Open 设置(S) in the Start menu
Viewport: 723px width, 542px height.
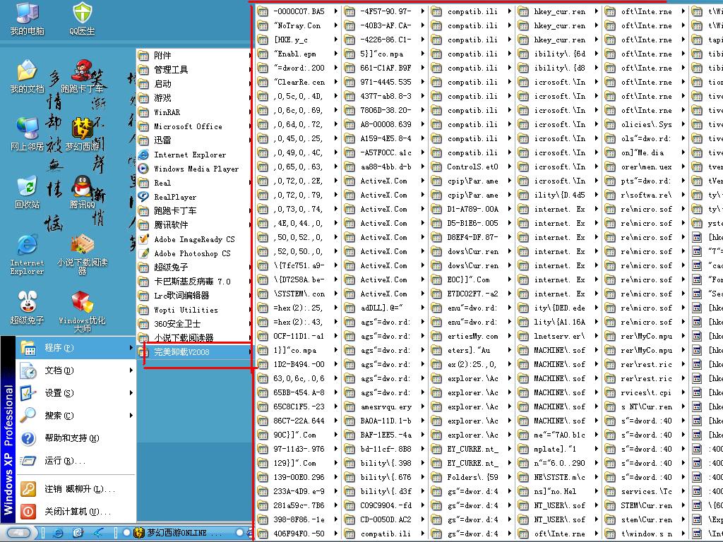(76, 392)
